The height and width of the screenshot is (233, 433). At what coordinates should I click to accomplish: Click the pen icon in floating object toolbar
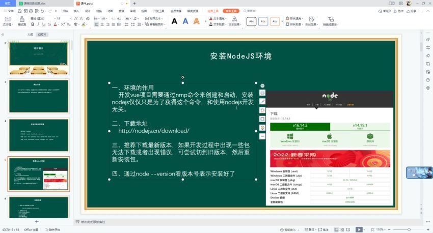click(x=262, y=101)
